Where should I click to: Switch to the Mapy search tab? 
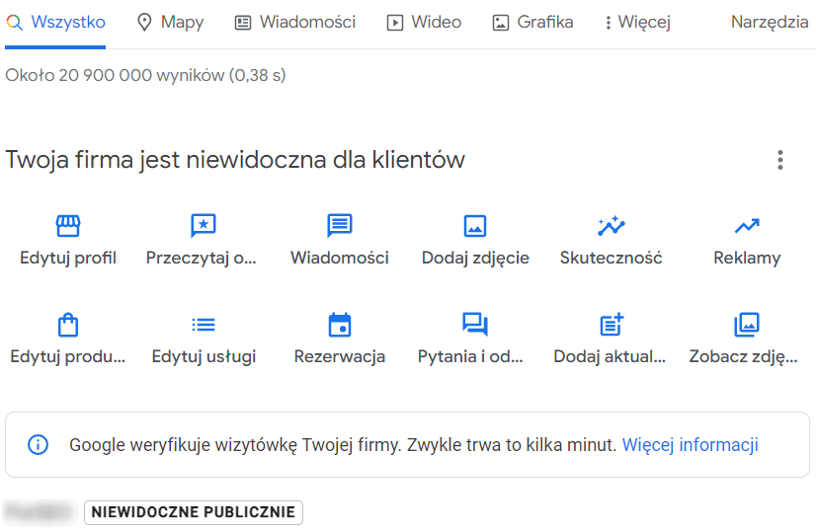coord(170,23)
